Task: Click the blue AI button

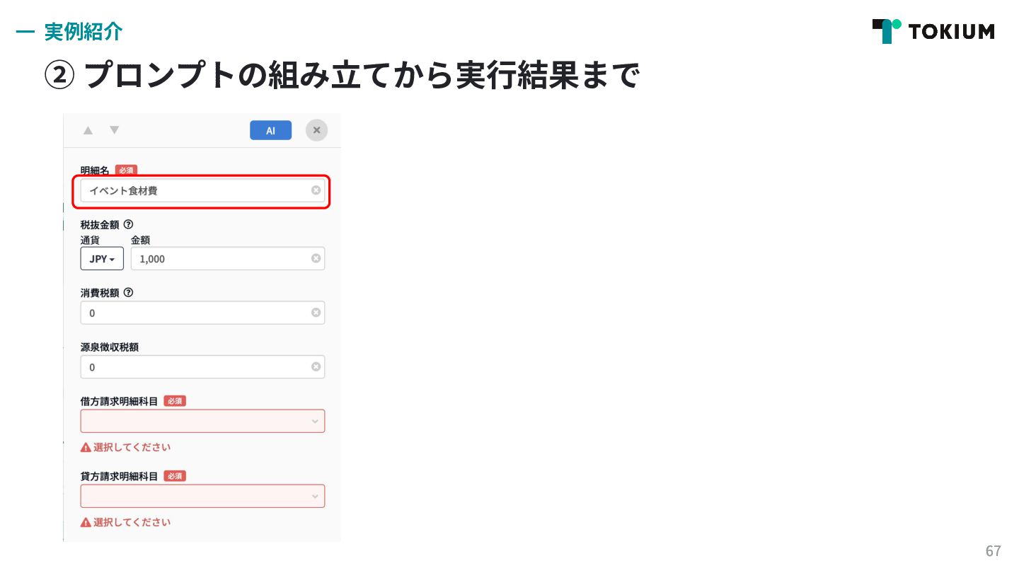Action: pyautogui.click(x=270, y=130)
